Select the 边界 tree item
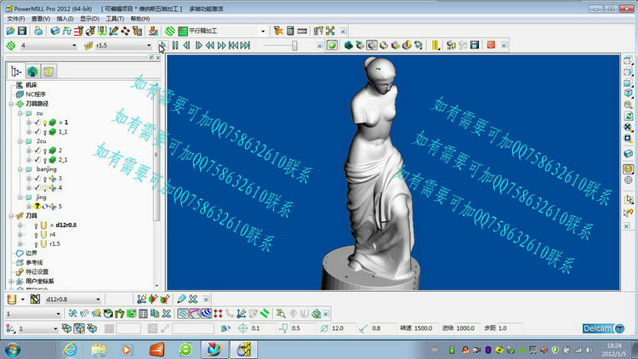This screenshot has width=638, height=359. pos(31,254)
